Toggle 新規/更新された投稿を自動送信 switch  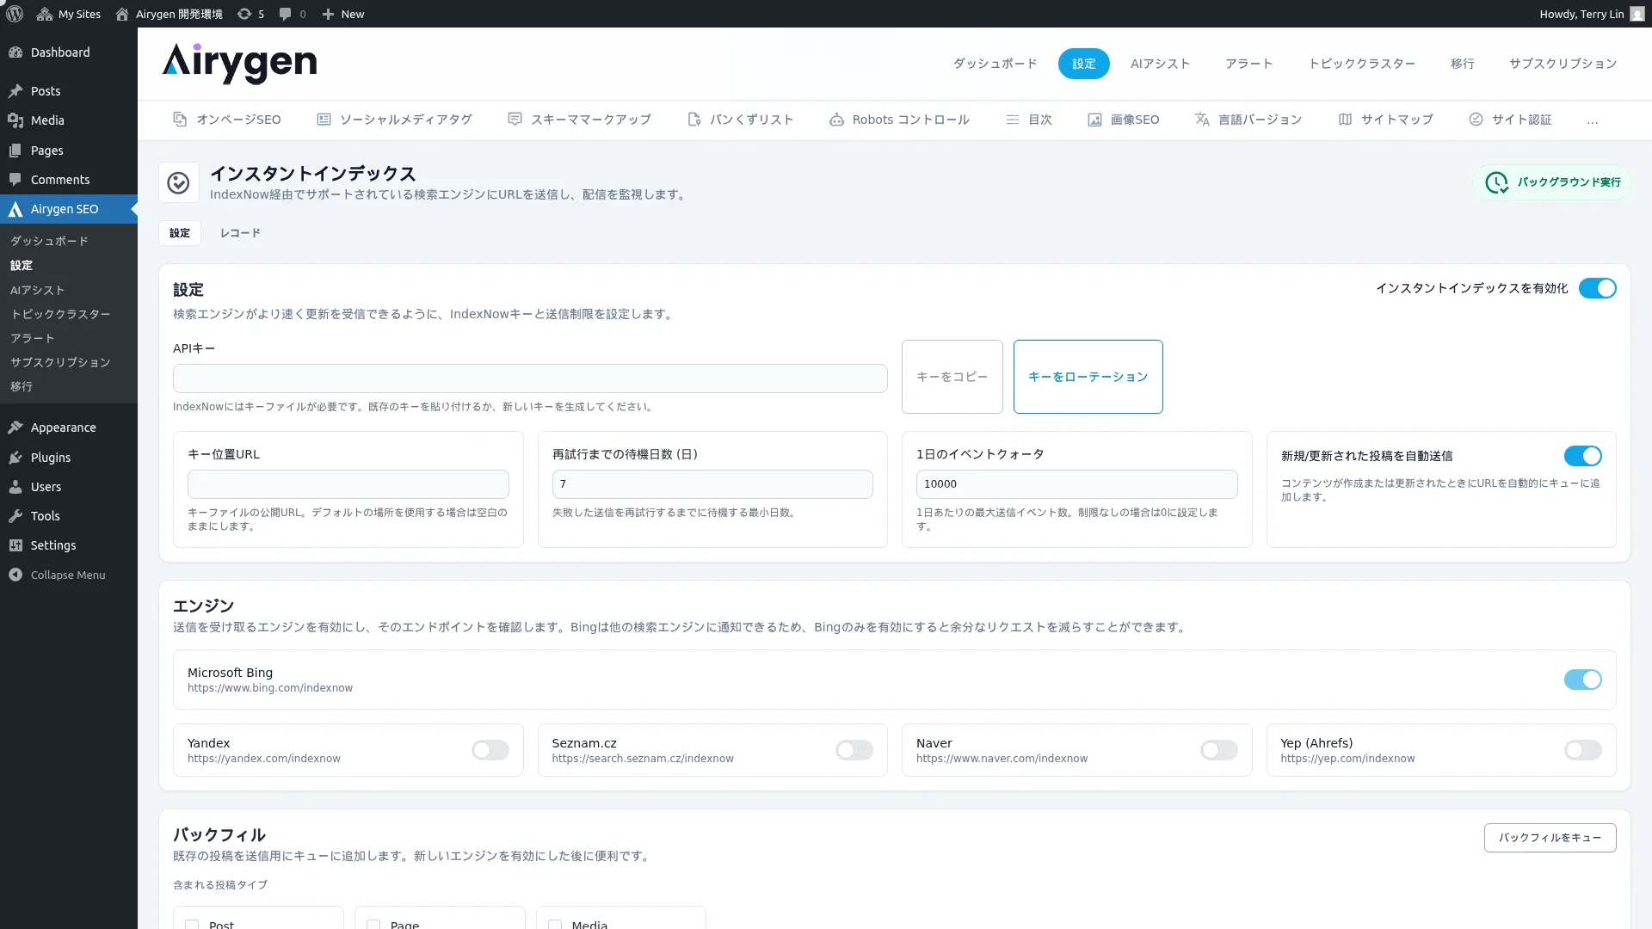pyautogui.click(x=1582, y=456)
